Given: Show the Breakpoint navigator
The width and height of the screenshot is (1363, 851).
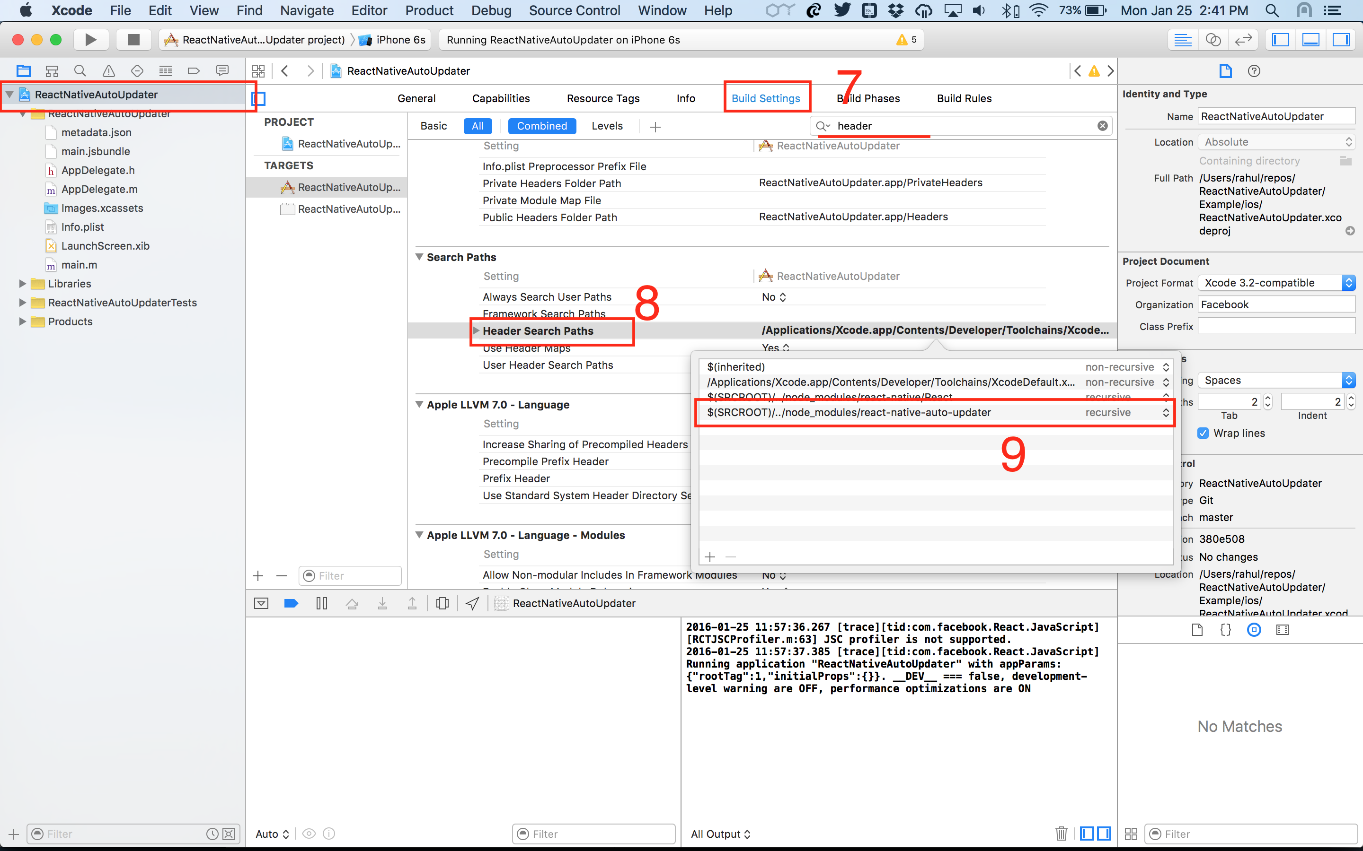Looking at the screenshot, I should point(194,71).
